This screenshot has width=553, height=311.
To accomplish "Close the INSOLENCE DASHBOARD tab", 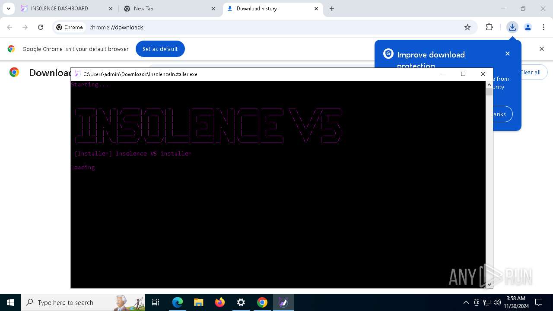I will point(111,9).
